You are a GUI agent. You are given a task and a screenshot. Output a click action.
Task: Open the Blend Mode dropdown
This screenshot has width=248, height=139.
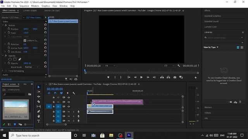click(x=32, y=67)
